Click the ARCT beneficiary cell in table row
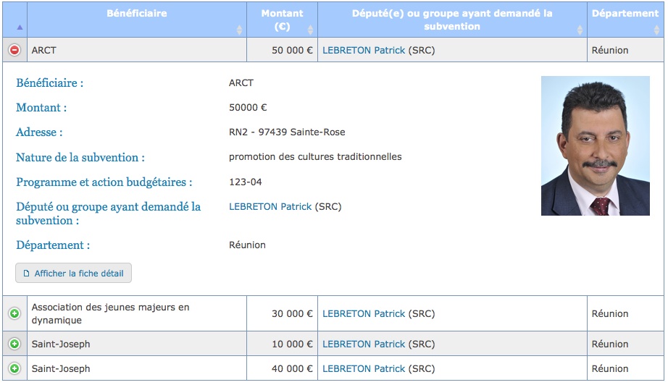The image size is (668, 385). [137, 50]
